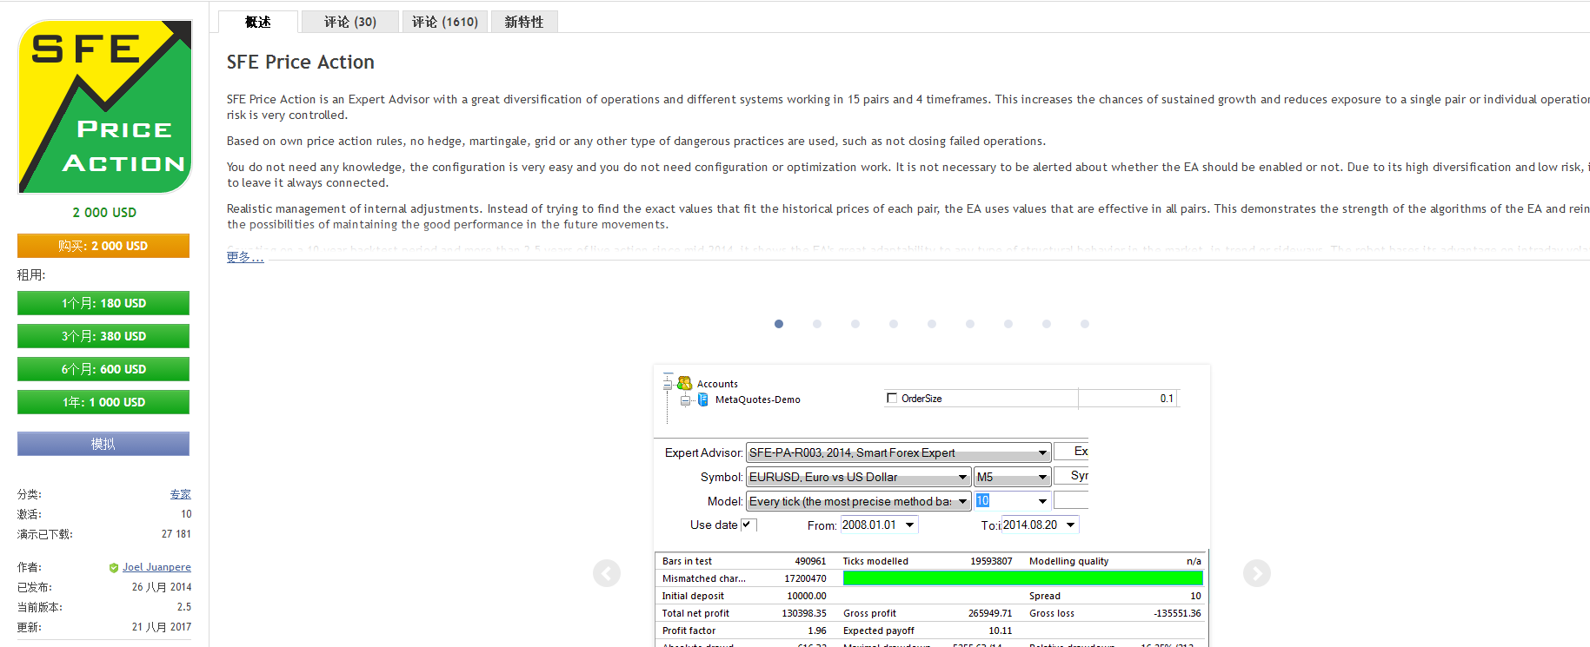Open the spread dropdown showing 10
This screenshot has height=647, width=1590.
point(1012,501)
